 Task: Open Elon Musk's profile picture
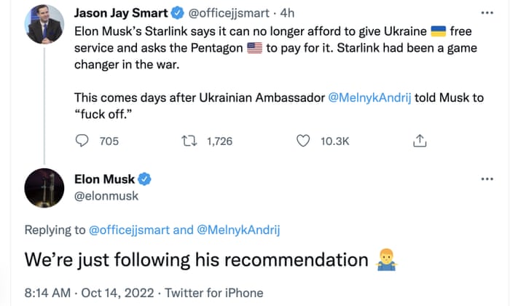[x=43, y=188]
